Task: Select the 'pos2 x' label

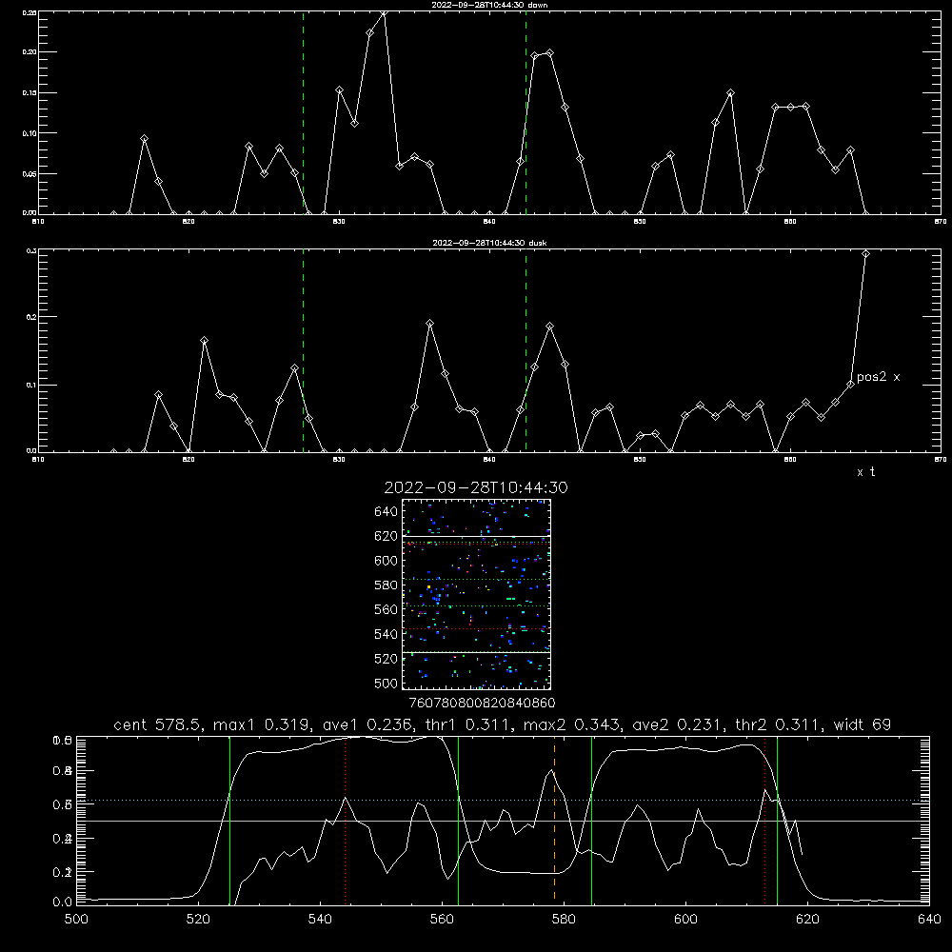Action: (878, 377)
